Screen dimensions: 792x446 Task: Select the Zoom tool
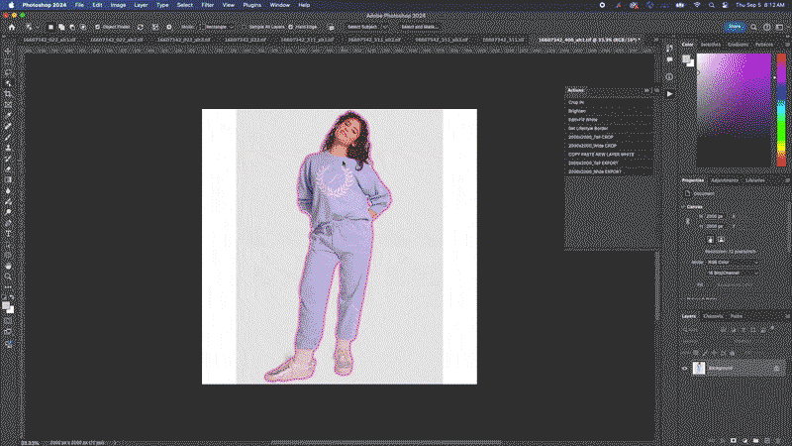8,277
